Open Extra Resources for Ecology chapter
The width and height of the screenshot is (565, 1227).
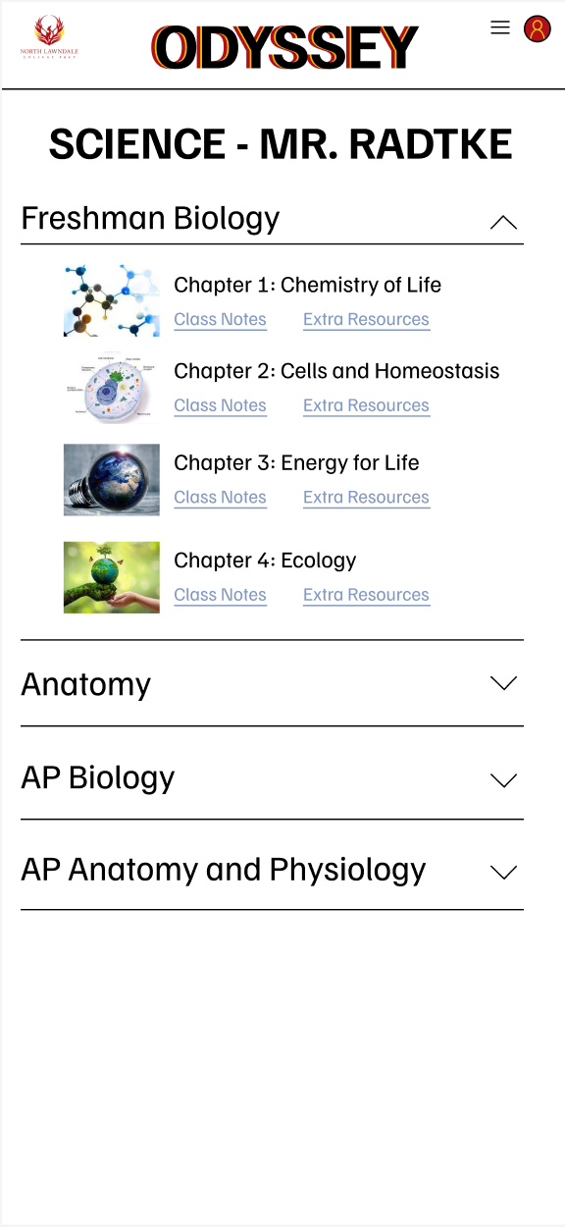click(366, 595)
